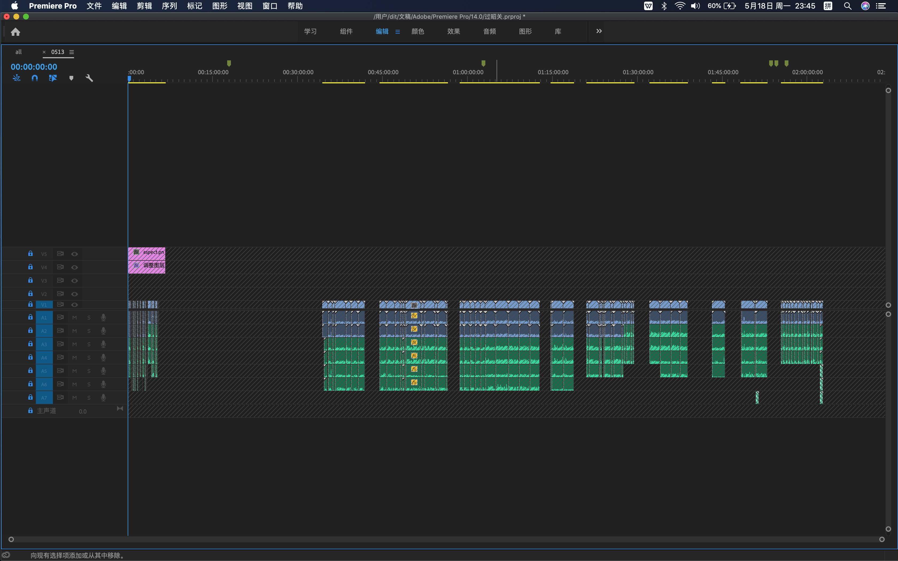The image size is (898, 561).
Task: Open macOS Spotlight search icon
Action: coord(847,6)
